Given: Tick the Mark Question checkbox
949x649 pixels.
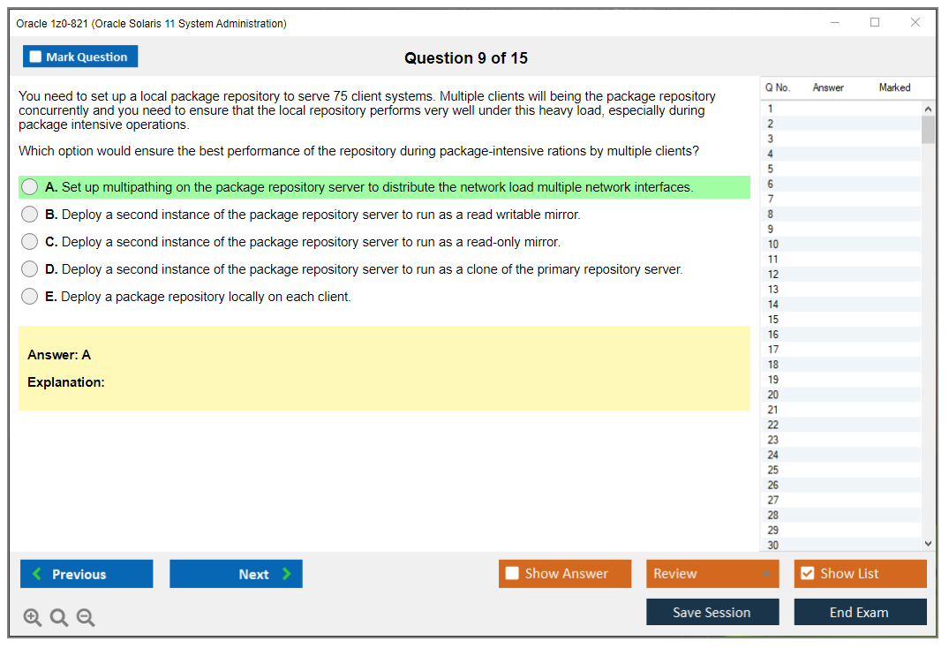Looking at the screenshot, I should click(x=36, y=57).
